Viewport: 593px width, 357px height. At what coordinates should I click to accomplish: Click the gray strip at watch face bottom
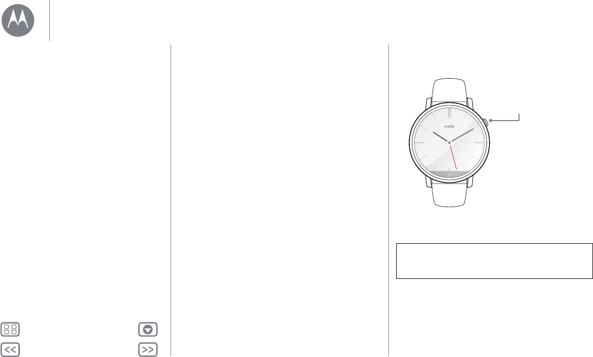(x=449, y=174)
